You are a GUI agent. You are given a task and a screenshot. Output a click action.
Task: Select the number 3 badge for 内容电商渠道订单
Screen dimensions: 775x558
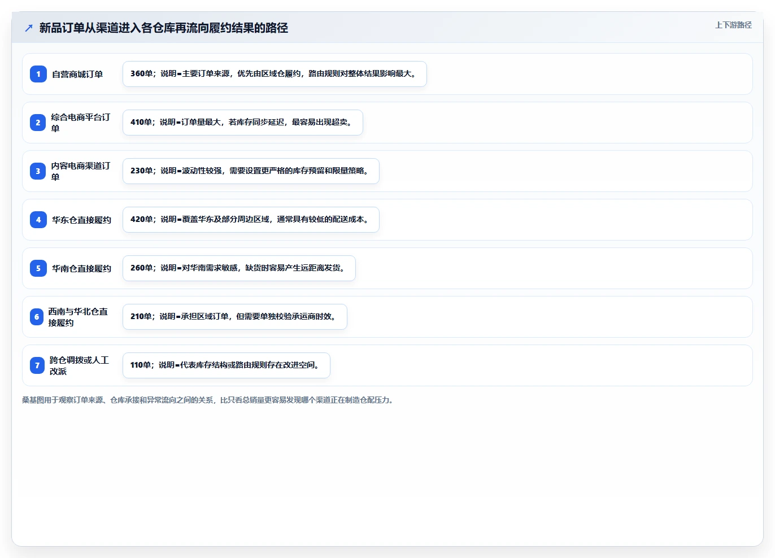tap(38, 171)
